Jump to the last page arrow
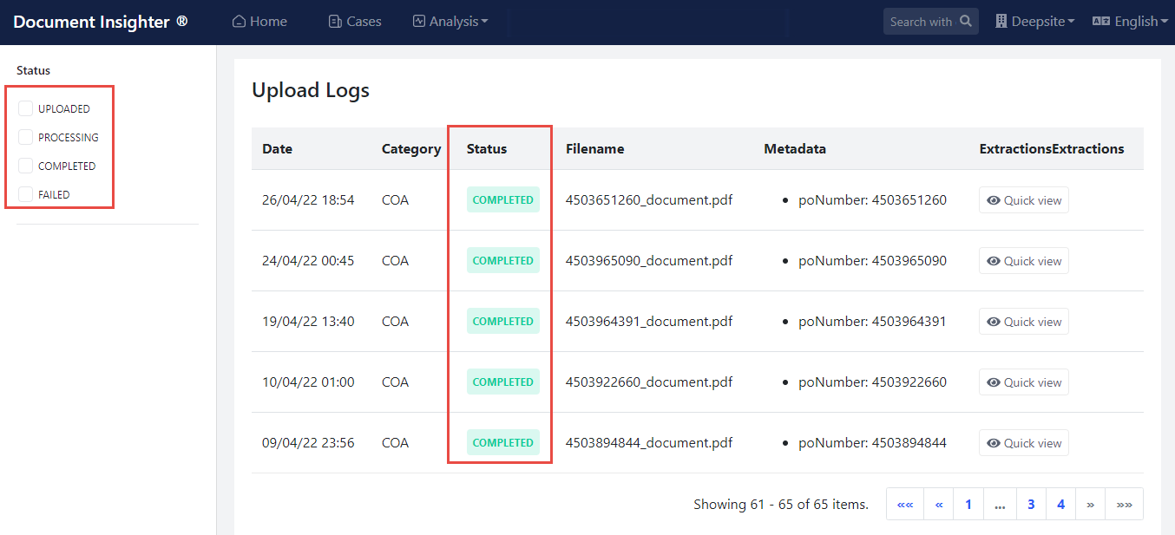1175x535 pixels. (1124, 504)
